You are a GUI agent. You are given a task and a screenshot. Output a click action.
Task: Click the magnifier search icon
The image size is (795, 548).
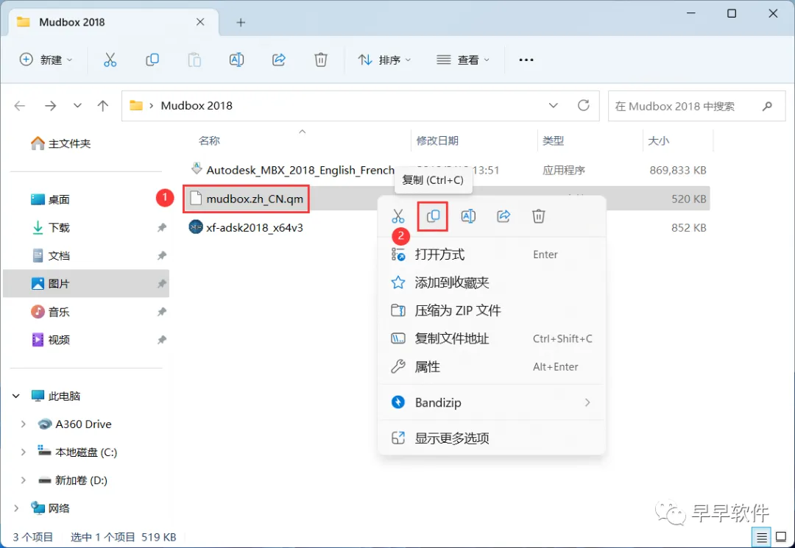pos(767,106)
